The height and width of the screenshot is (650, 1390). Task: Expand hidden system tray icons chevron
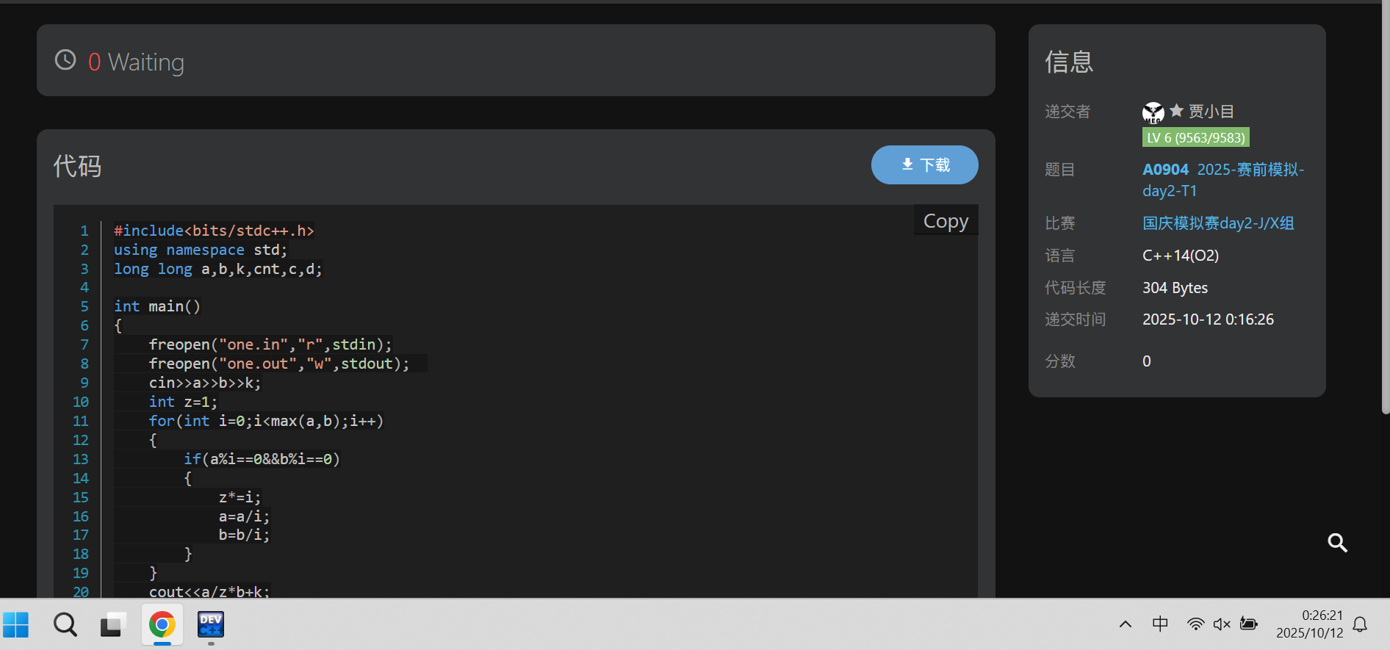[x=1125, y=625]
